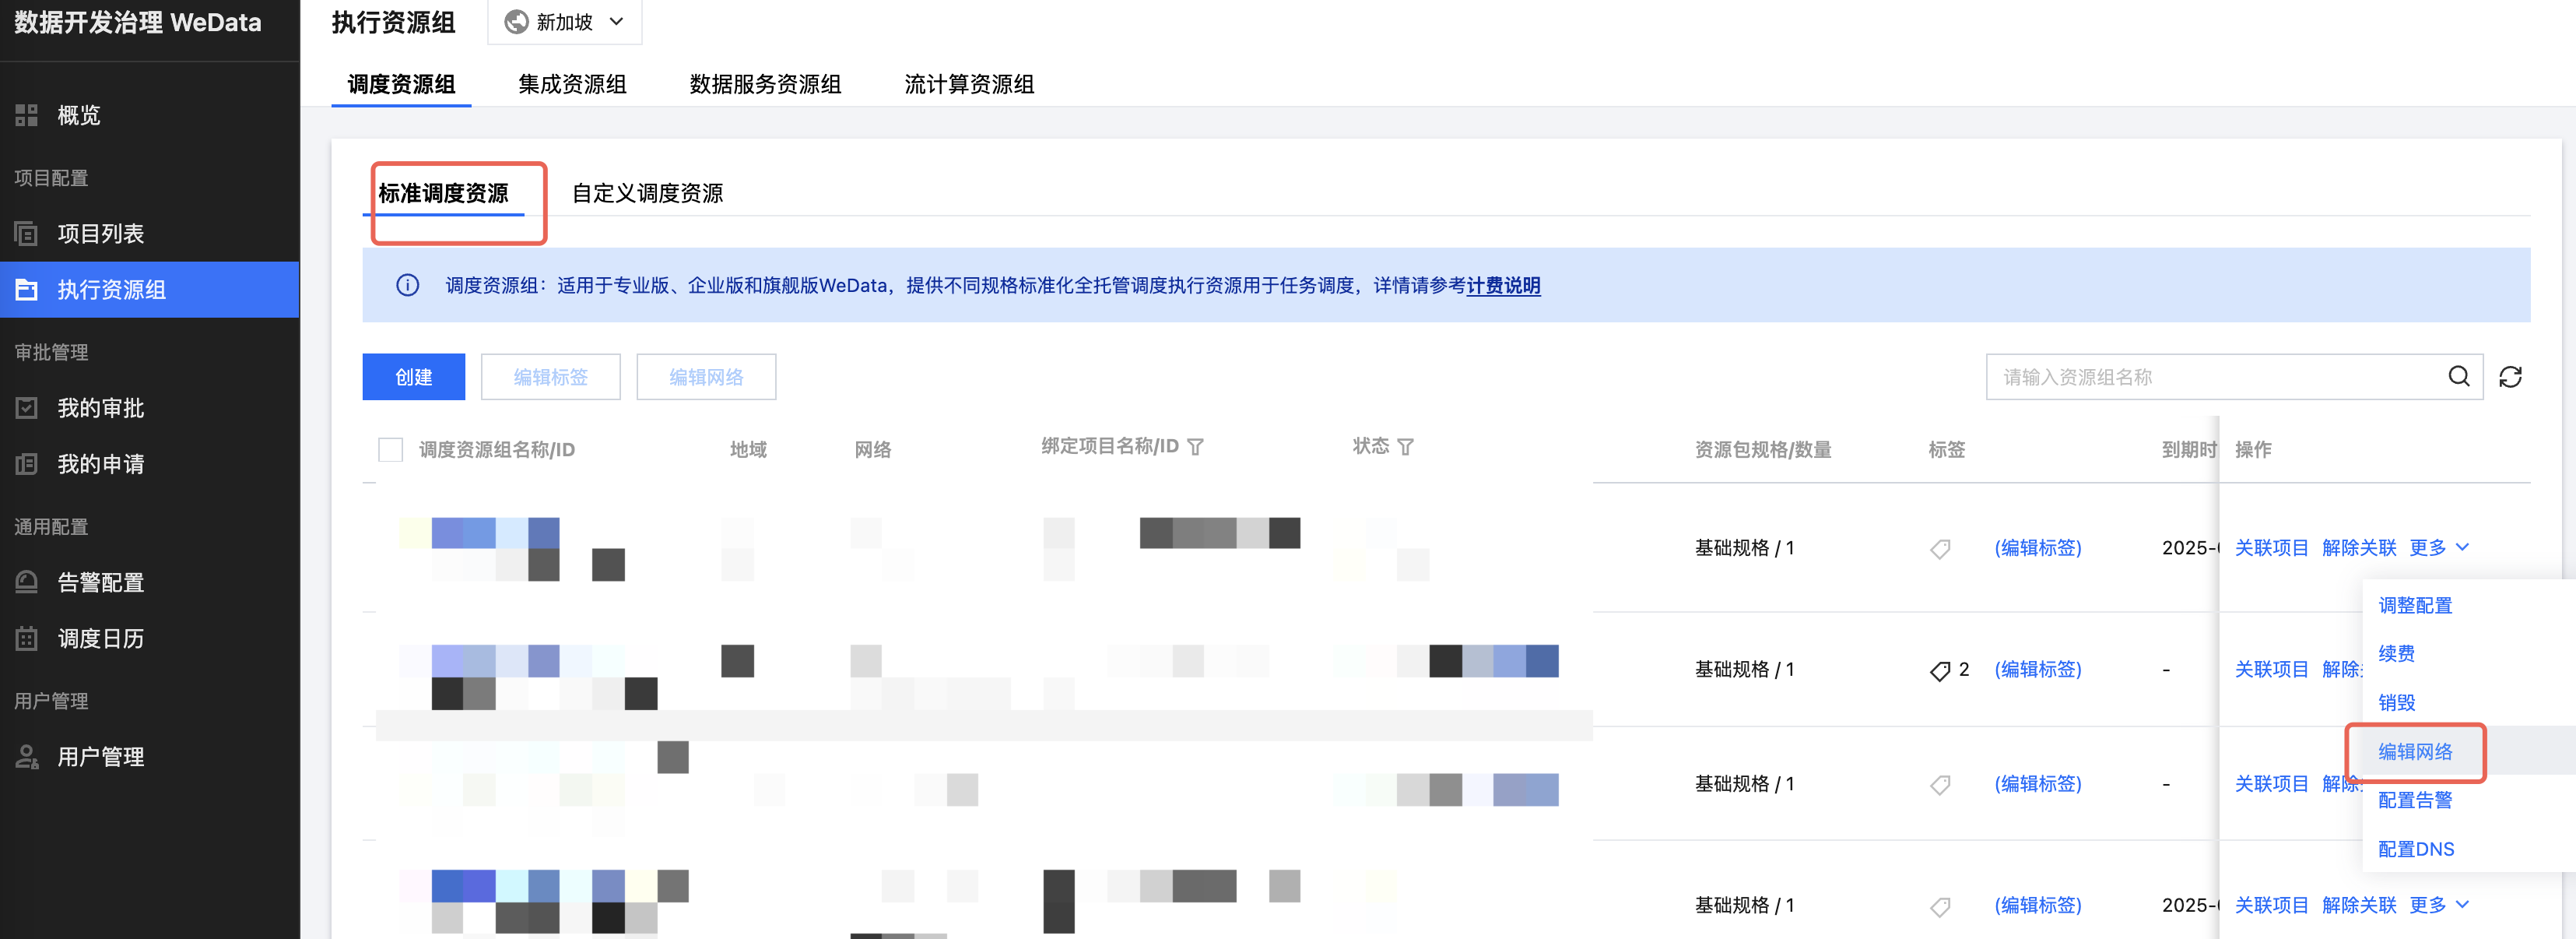Viewport: 2576px width, 939px height.
Task: Click the Overview (概览) grid icon in sidebar
Action: pyautogui.click(x=27, y=115)
